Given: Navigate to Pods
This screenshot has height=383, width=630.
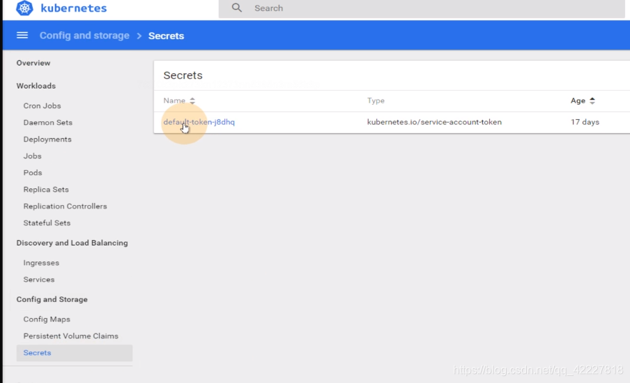Looking at the screenshot, I should pyautogui.click(x=33, y=172).
